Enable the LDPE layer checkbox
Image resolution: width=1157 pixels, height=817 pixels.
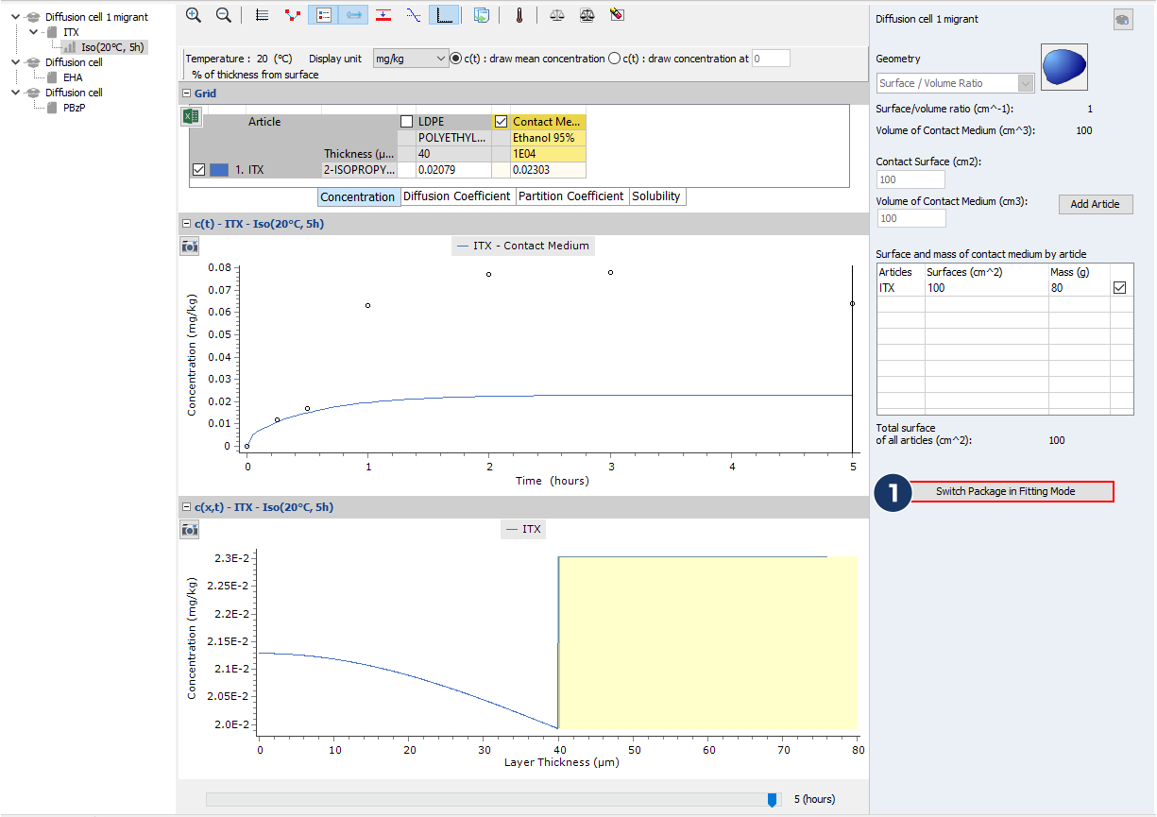[x=406, y=122]
